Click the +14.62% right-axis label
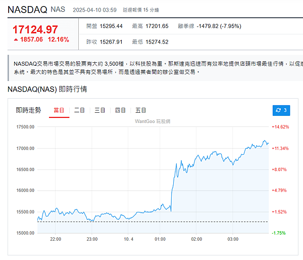This screenshot has height=260, width=303. (280, 127)
